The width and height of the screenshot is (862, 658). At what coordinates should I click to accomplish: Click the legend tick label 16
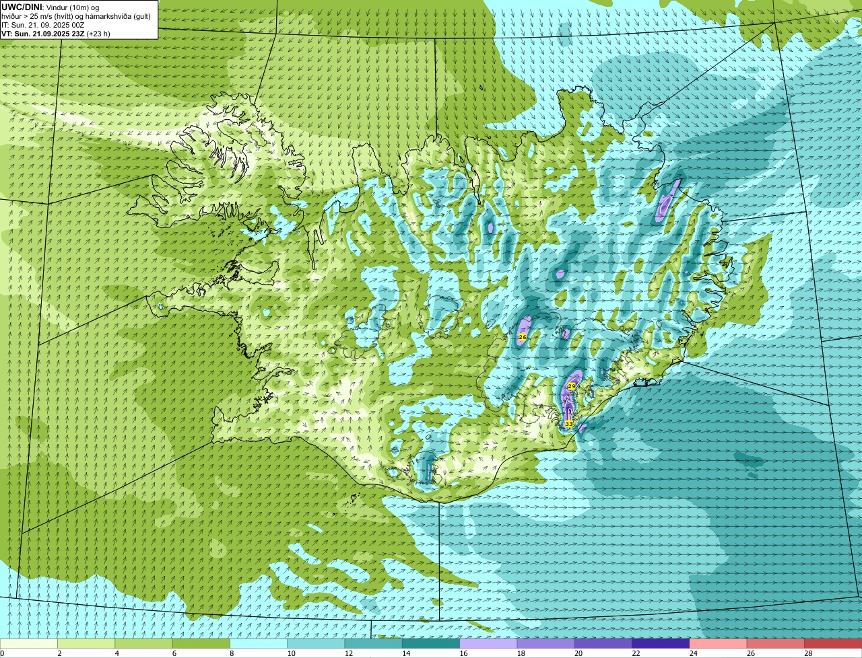point(463,653)
